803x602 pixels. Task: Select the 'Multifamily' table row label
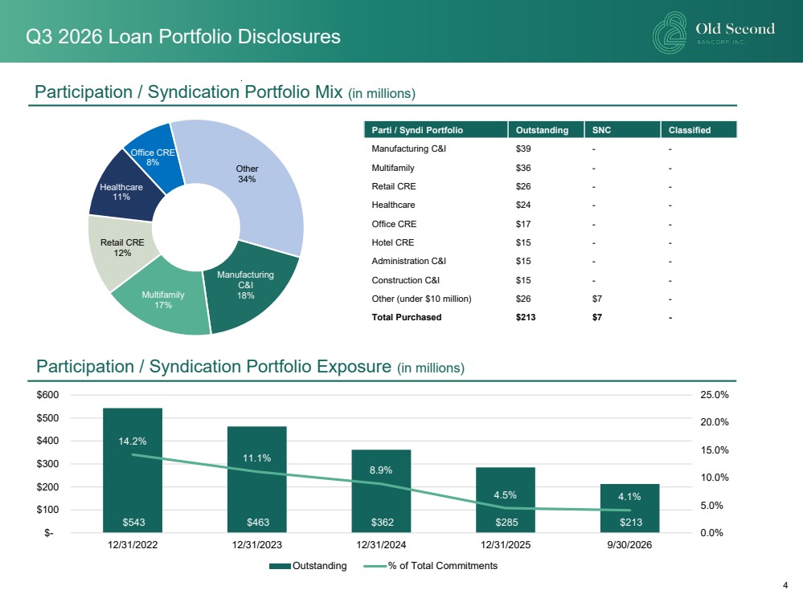[x=393, y=168]
